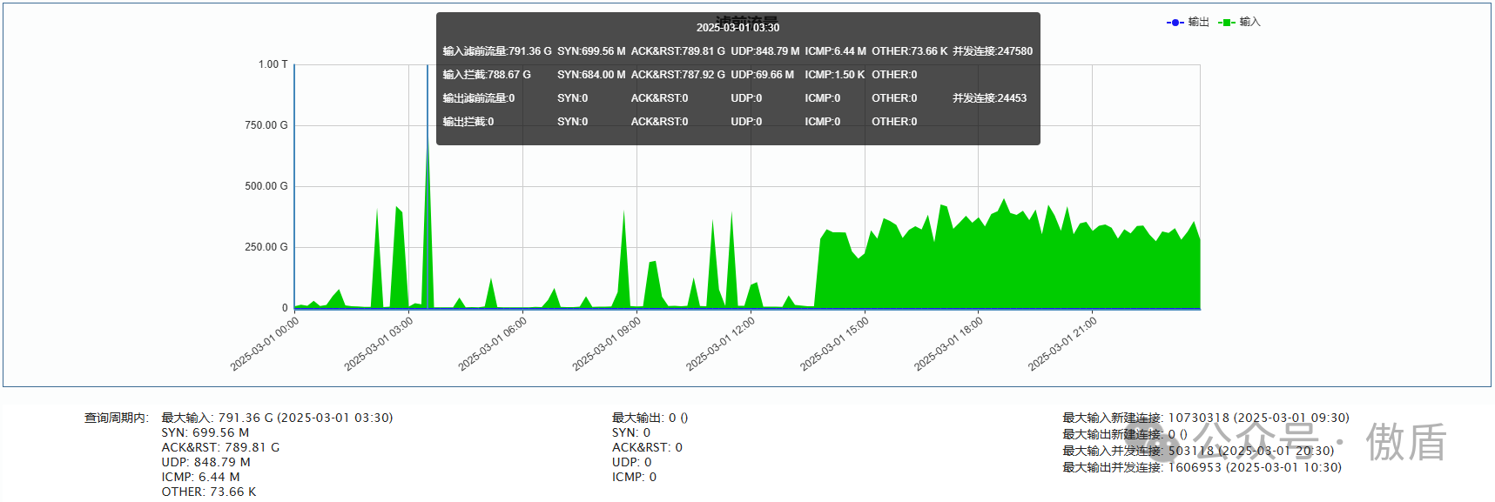Click the 2025-03-01 15:00 axis label
This screenshot has width=1495, height=502.
tap(836, 344)
